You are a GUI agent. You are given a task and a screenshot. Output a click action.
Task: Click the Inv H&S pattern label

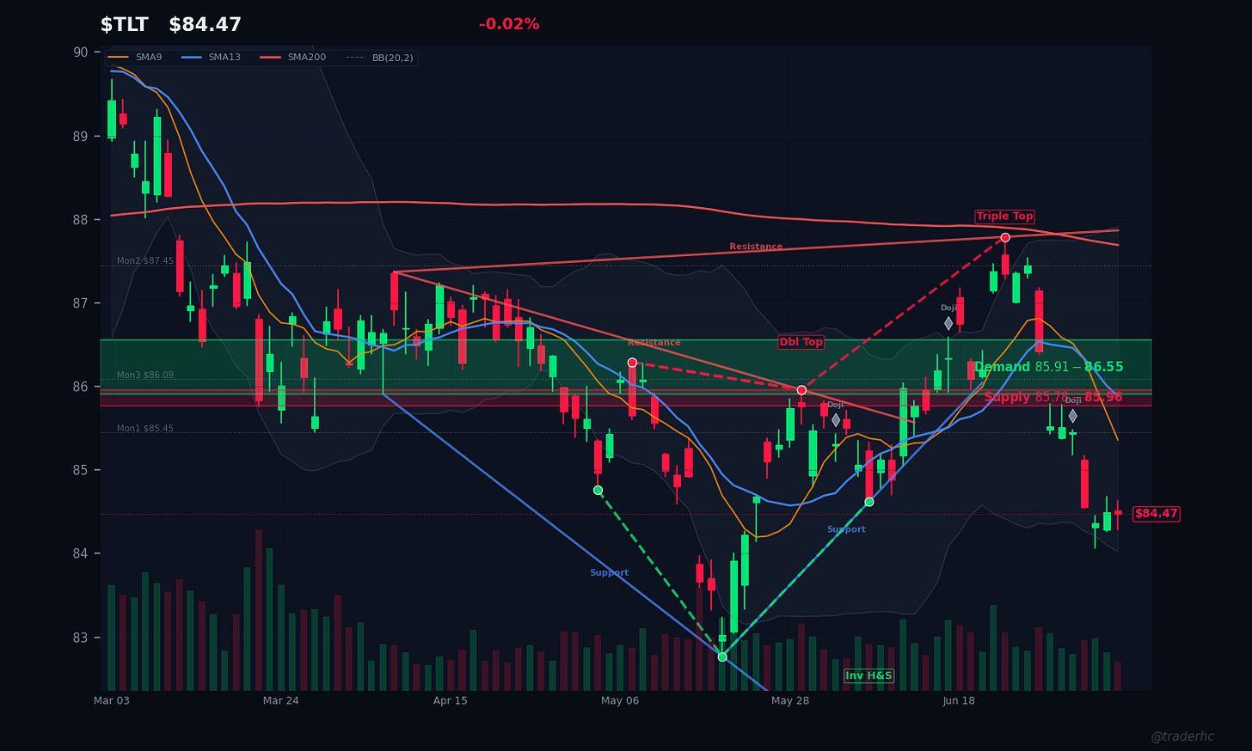(x=868, y=675)
